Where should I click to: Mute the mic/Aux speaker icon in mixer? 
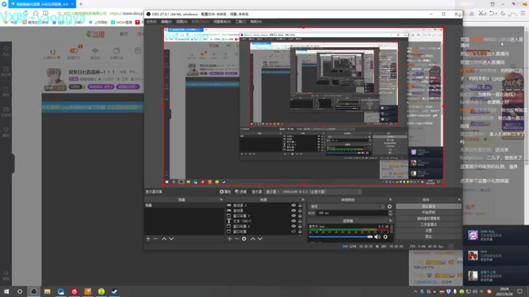(377, 237)
